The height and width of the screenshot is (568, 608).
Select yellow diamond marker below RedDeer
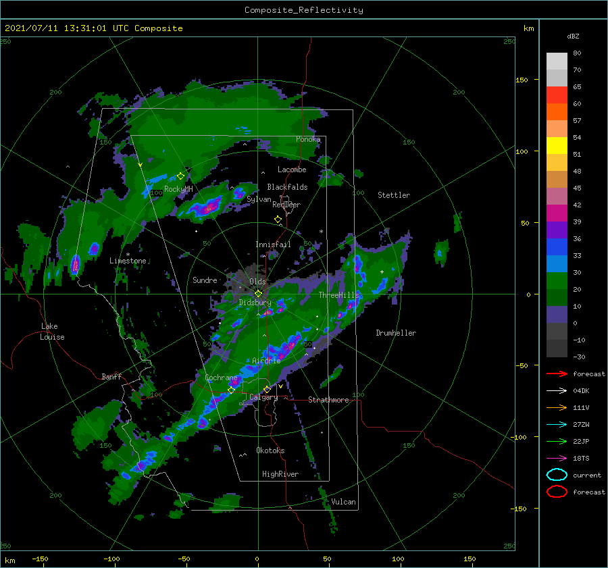pos(278,220)
